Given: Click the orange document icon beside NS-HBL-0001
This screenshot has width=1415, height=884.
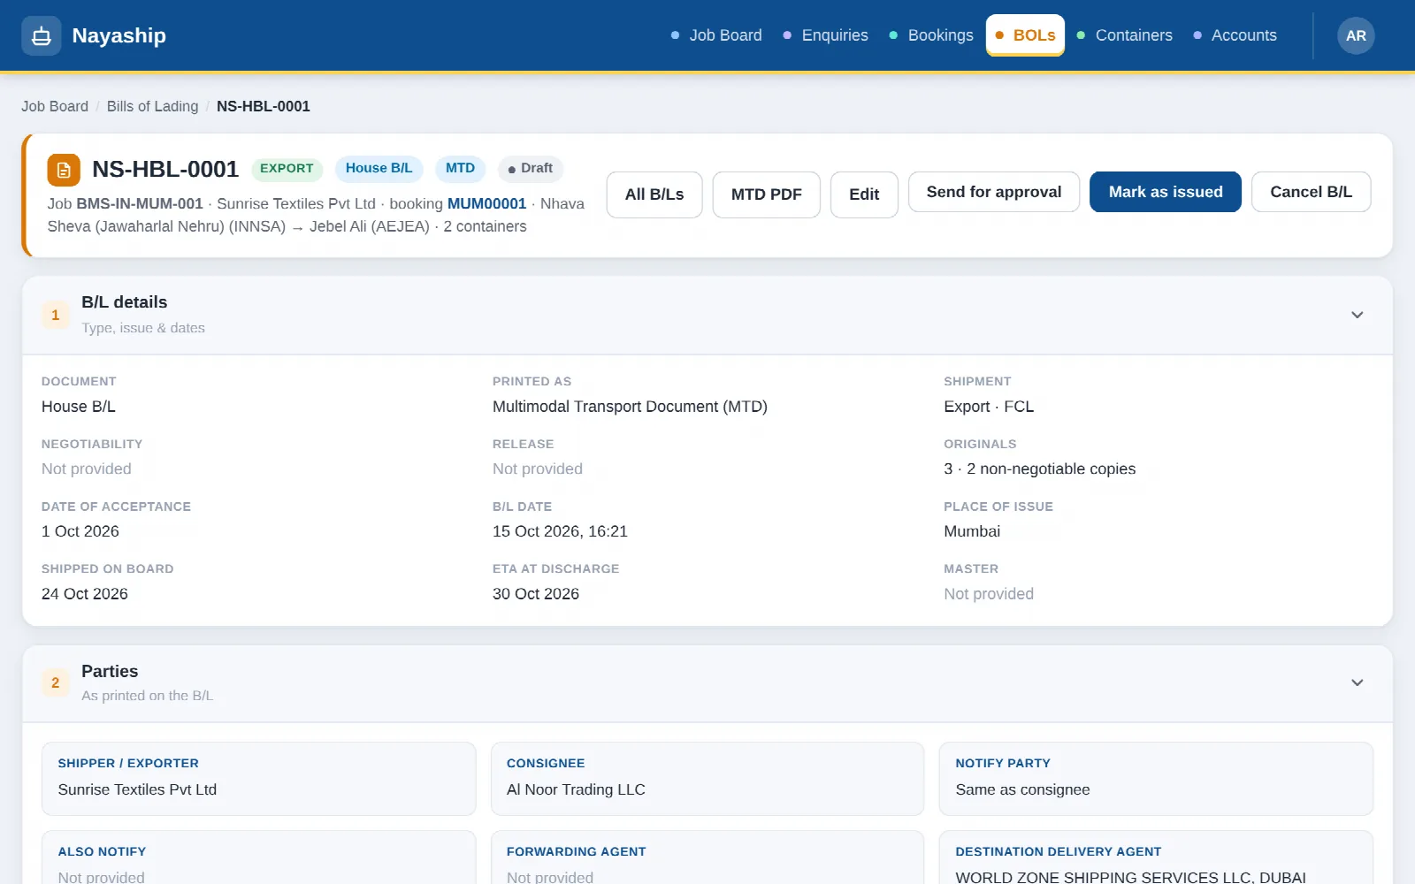Looking at the screenshot, I should pyautogui.click(x=64, y=170).
